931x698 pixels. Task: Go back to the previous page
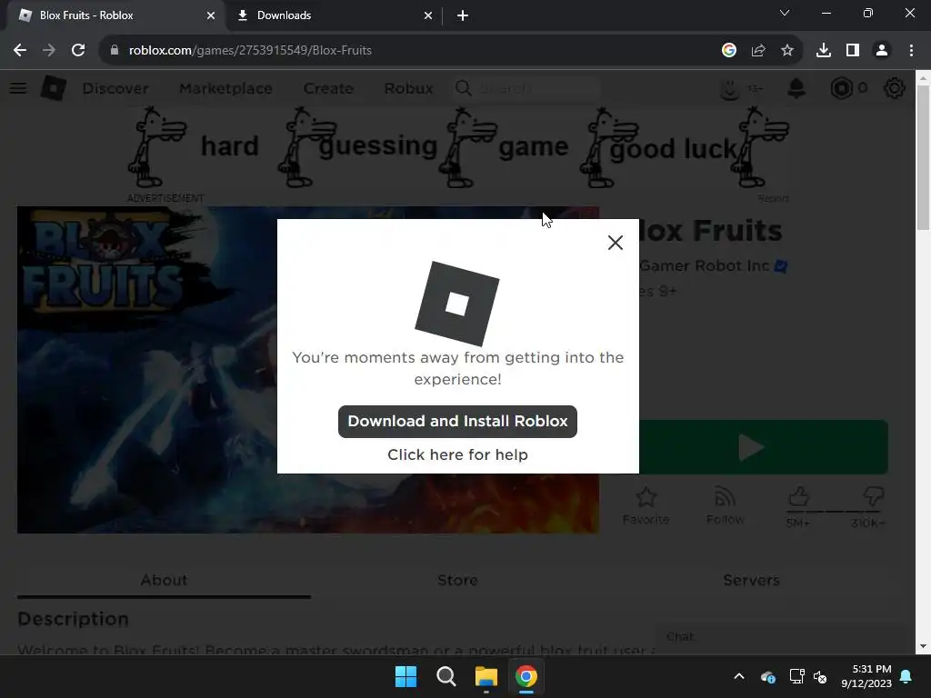point(20,51)
